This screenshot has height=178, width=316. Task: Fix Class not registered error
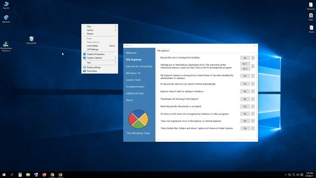point(245,121)
